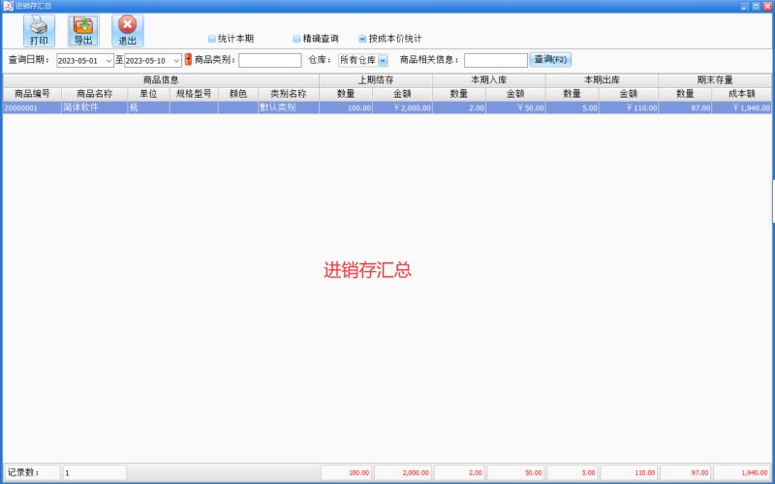Click the 退出 exit icon
This screenshot has height=484, width=775.
(x=128, y=31)
